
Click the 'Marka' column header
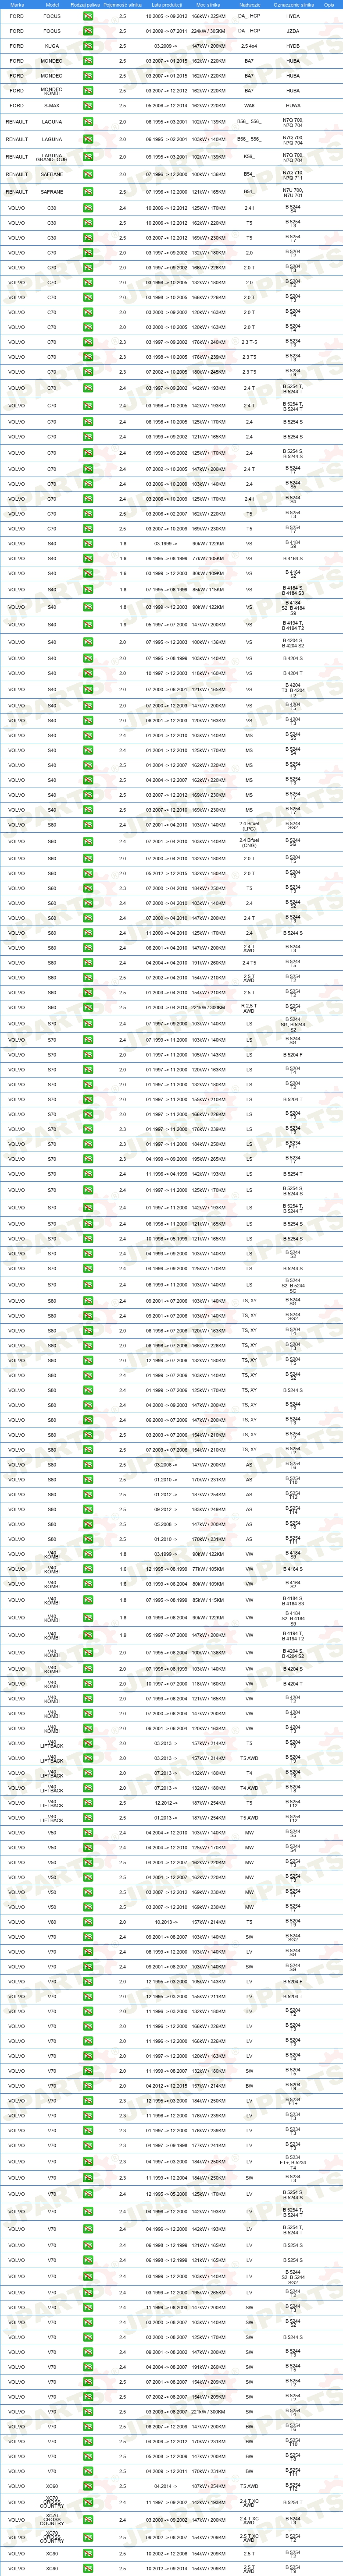(x=17, y=5)
